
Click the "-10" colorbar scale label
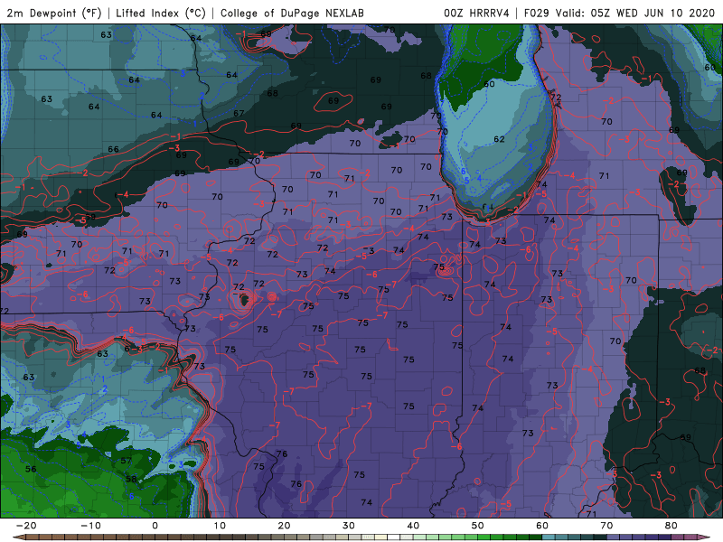(90, 526)
